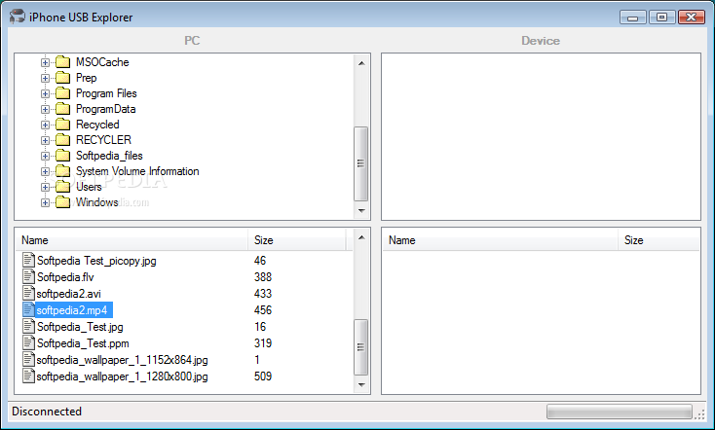The height and width of the screenshot is (430, 715).
Task: Click the folder tree scrollbar thumb
Action: [x=361, y=163]
